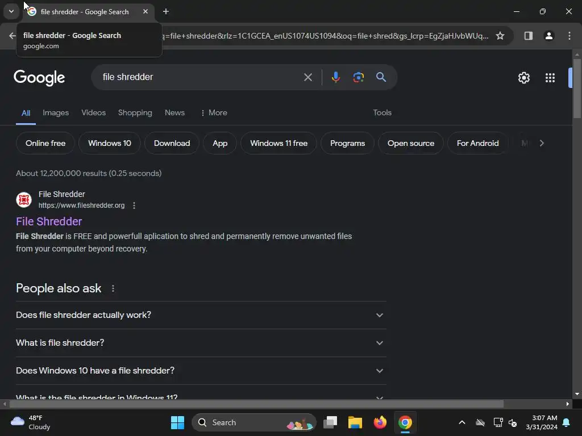This screenshot has height=436, width=582.
Task: Switch to Images tab
Action: click(x=56, y=113)
